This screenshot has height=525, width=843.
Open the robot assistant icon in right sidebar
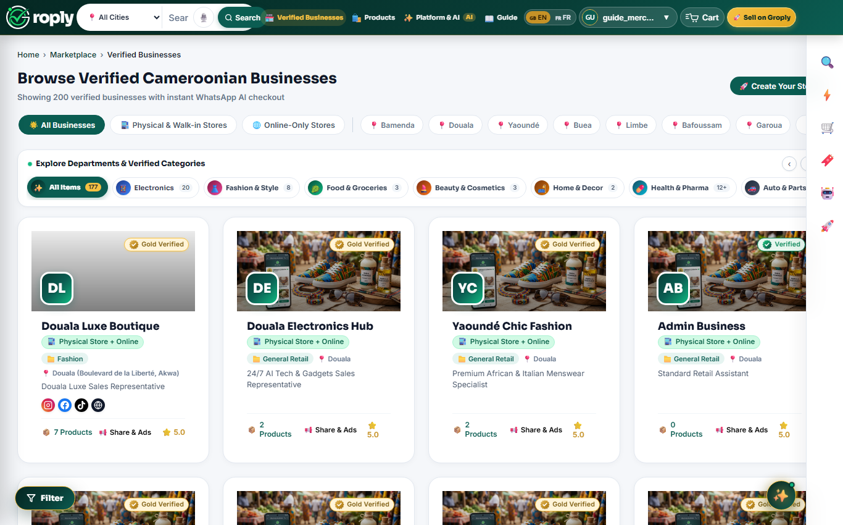click(827, 193)
